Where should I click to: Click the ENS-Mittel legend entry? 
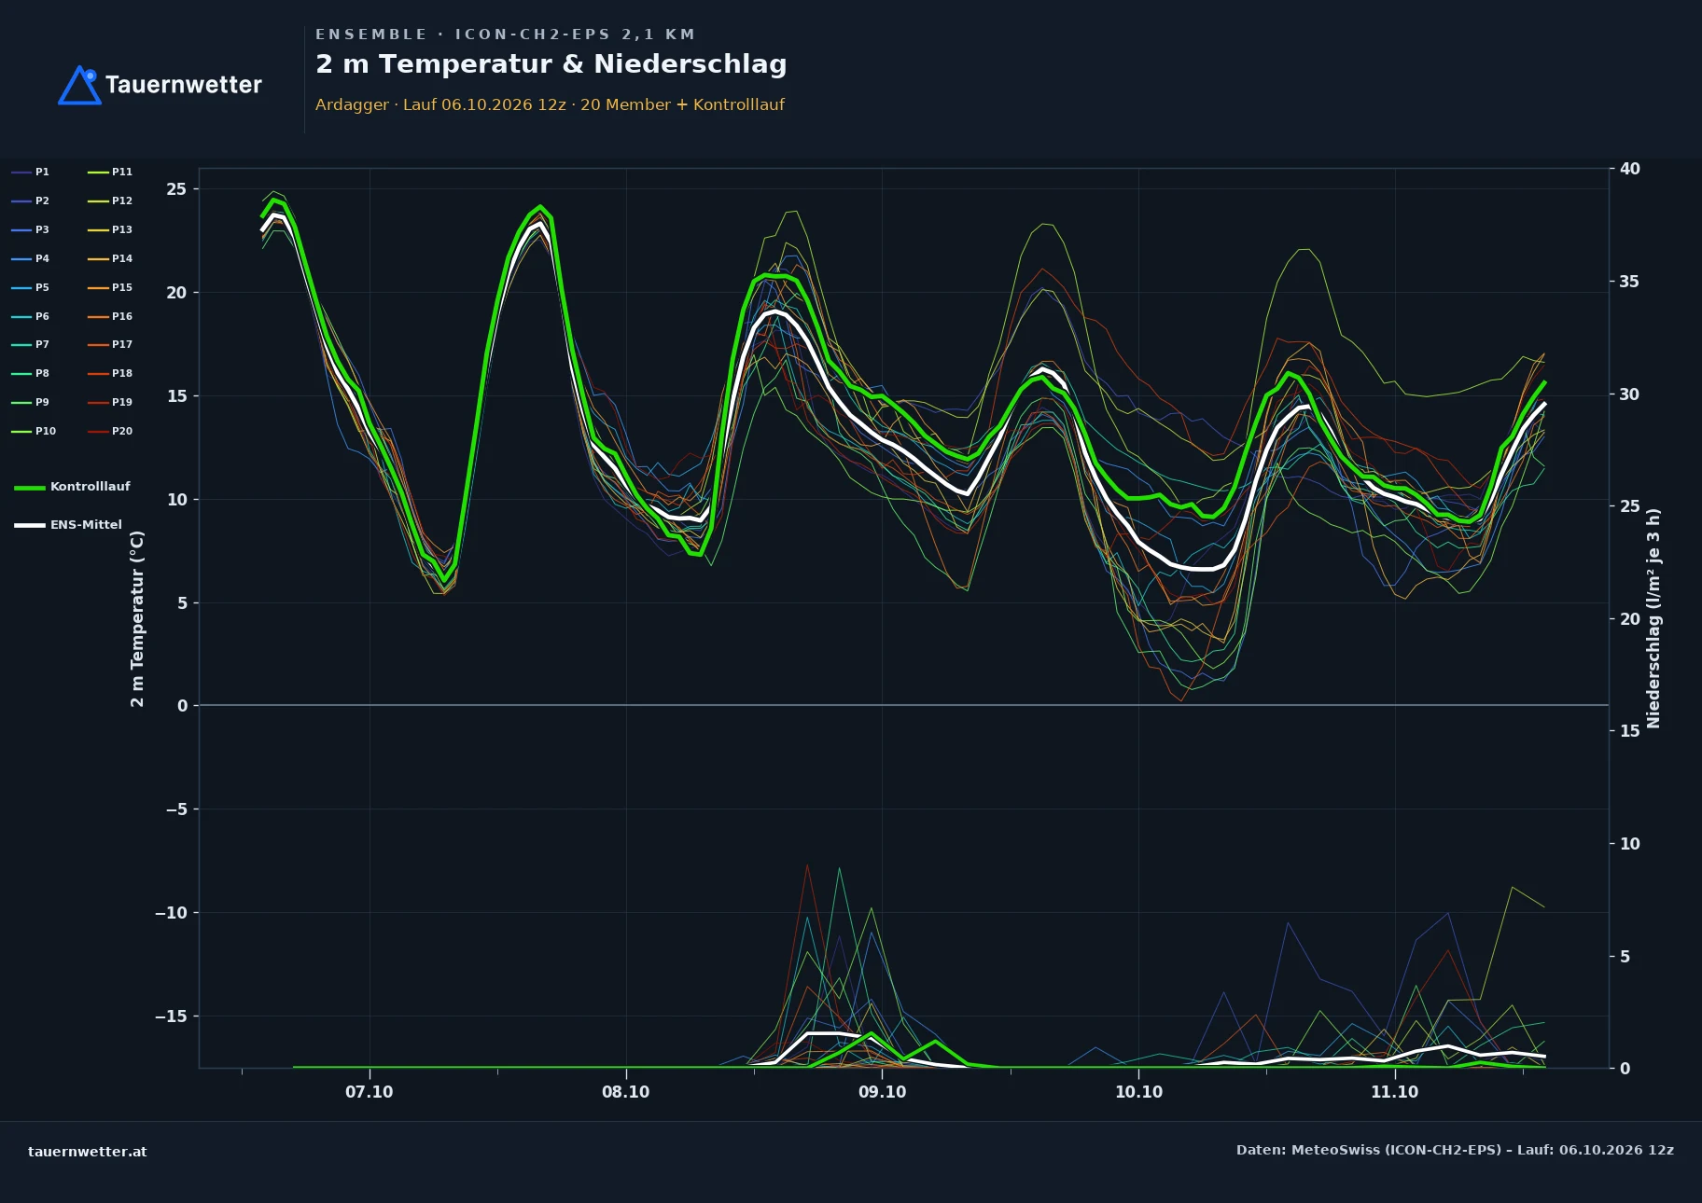pyautogui.click(x=68, y=525)
